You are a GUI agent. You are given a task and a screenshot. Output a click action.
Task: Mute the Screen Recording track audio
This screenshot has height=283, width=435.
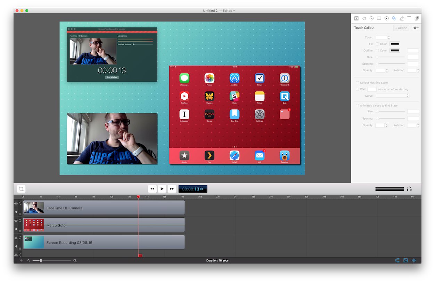[x=16, y=246]
